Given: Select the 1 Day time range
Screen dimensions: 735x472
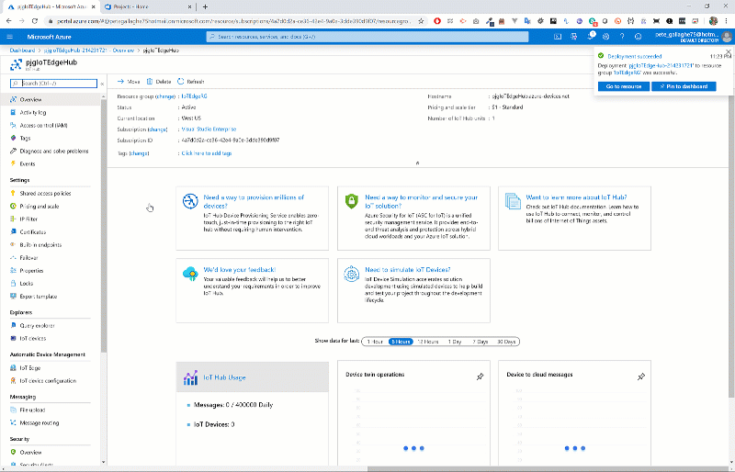Looking at the screenshot, I should pyautogui.click(x=455, y=342).
